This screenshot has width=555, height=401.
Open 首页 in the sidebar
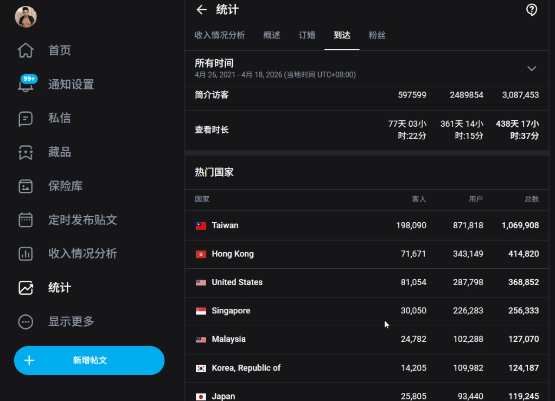coord(60,50)
